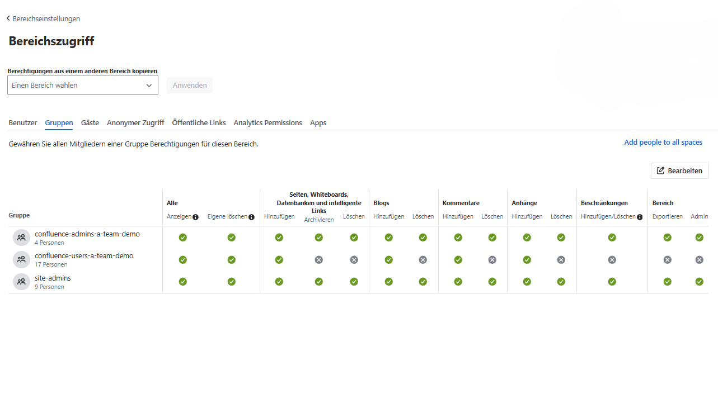The width and height of the screenshot is (718, 403).
Task: Open the info icon beside Hinzufügen/Löschen under Beschränkungen
Action: click(x=640, y=217)
